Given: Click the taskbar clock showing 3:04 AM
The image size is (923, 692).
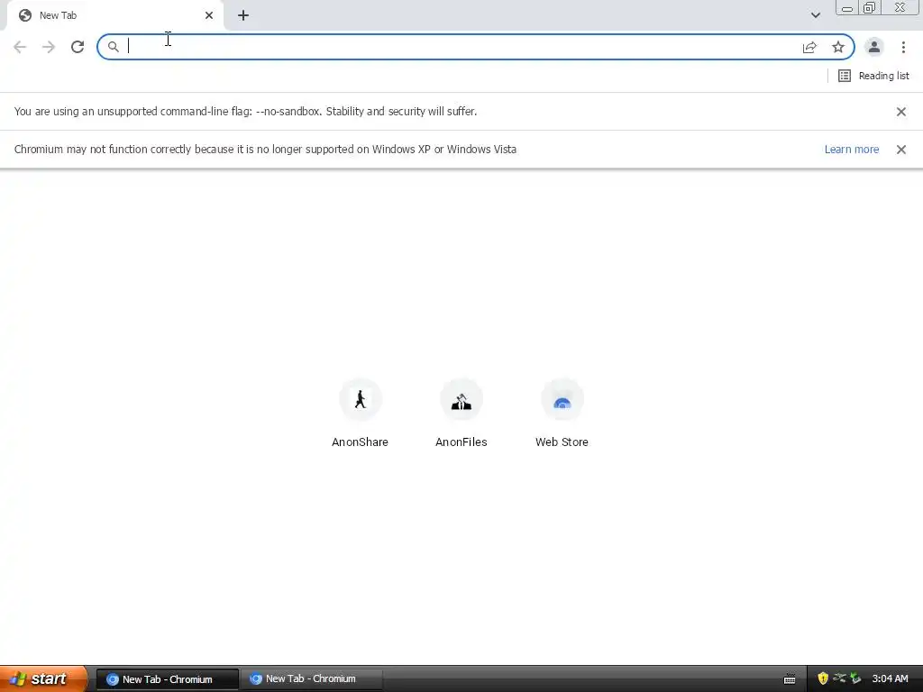Looking at the screenshot, I should click(890, 679).
